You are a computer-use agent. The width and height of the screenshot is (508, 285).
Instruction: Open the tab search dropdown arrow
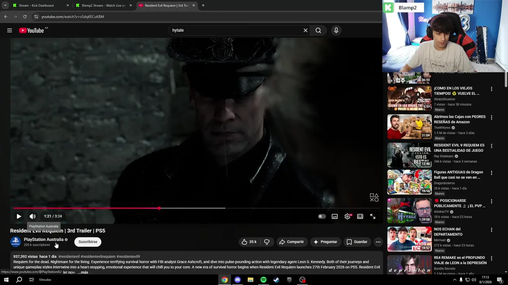tap(5, 6)
